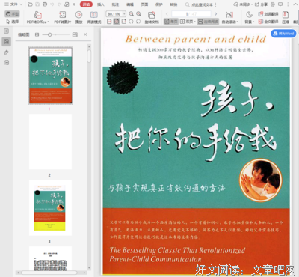Open the 背景 background dropdown
The height and width of the screenshot is (277, 299).
[x=249, y=18]
